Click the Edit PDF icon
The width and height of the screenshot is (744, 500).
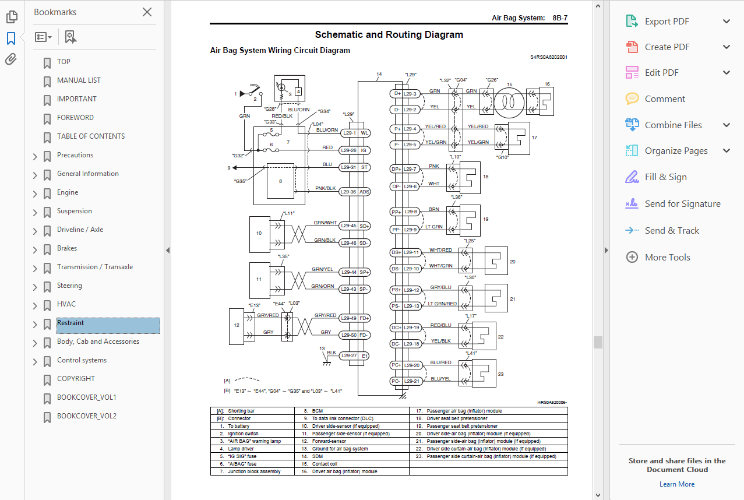[x=632, y=73]
